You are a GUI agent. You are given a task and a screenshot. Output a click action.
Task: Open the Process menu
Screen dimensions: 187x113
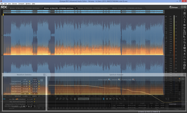15,4
